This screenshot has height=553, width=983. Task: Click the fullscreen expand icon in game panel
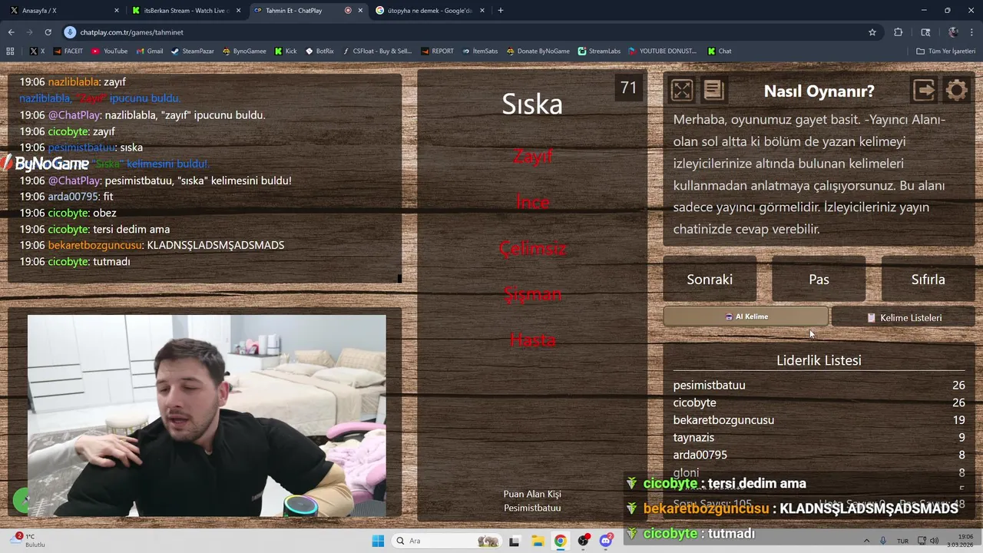tap(682, 91)
